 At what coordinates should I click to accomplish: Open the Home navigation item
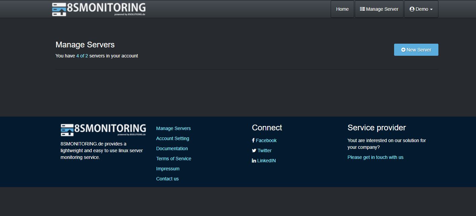(x=342, y=9)
